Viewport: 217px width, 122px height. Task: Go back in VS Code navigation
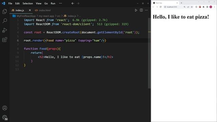(73, 3)
